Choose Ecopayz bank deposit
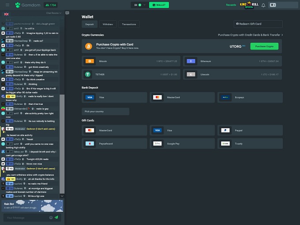300x225 pixels. (250, 97)
